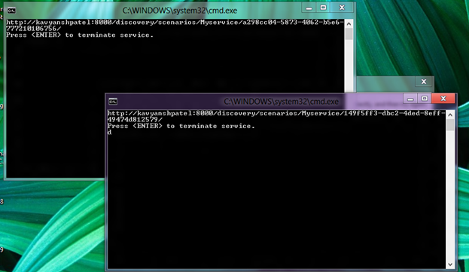Click the text 49474d812579/ in the front window

[x=135, y=120]
